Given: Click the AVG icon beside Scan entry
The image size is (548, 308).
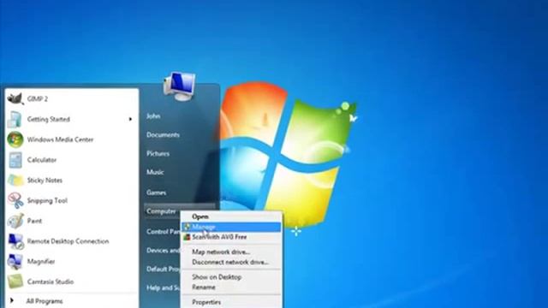Looking at the screenshot, I should [187, 237].
